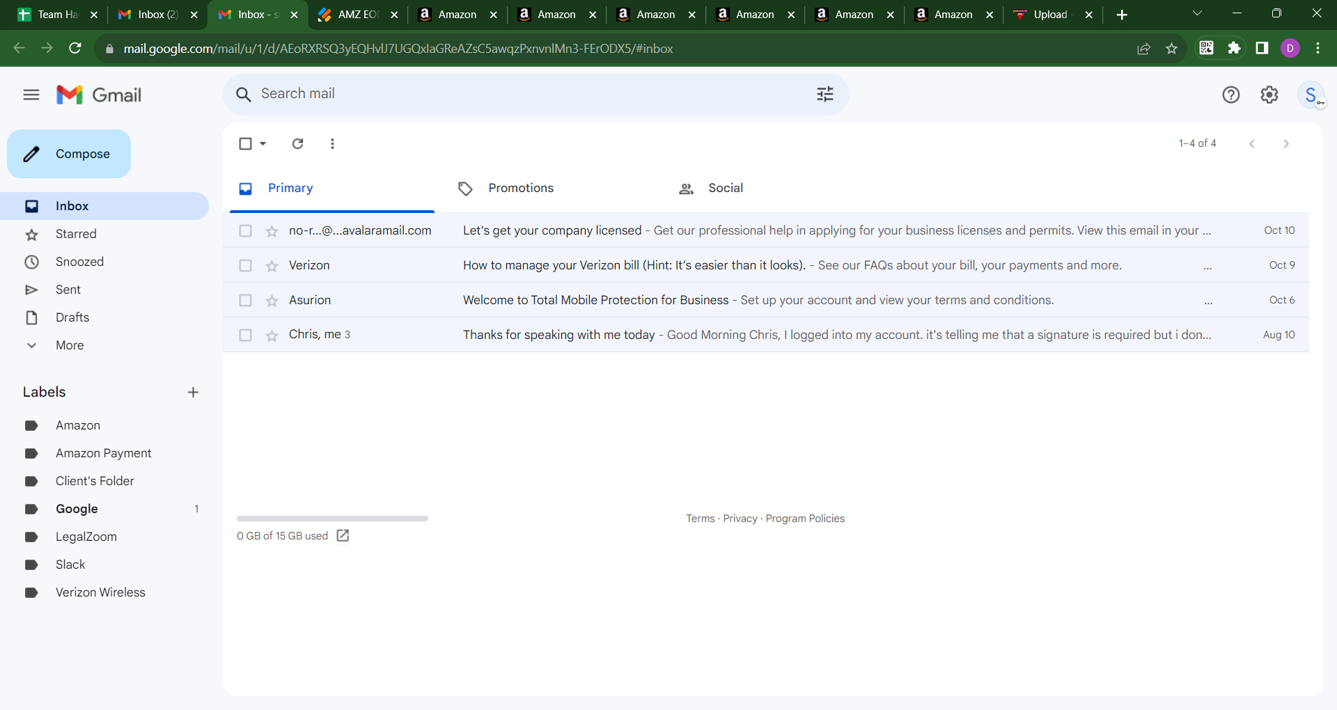Viewport: 1337px width, 710px height.
Task: Open the 'How to manage your Verizon bill' email
Action: pyautogui.click(x=766, y=265)
